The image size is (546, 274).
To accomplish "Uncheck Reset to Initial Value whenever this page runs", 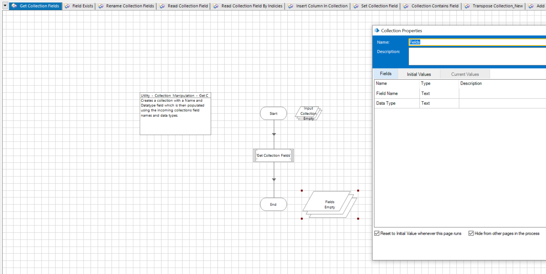I will pos(377,233).
